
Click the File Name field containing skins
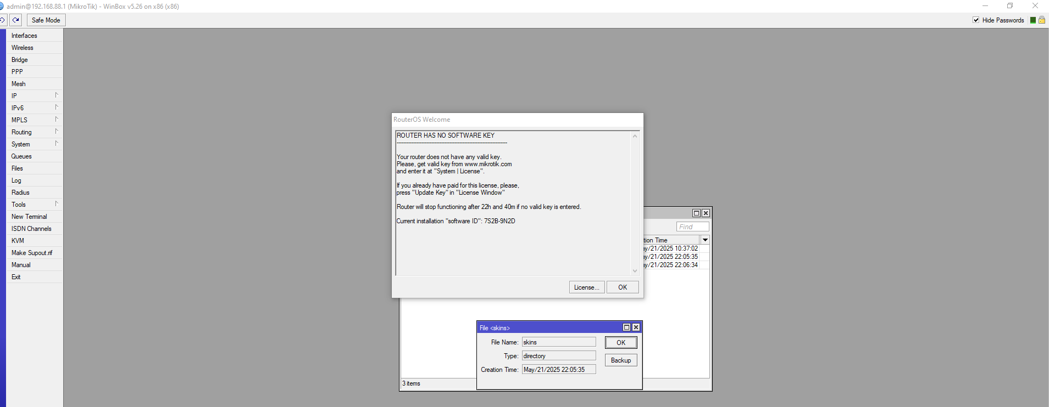tap(559, 342)
